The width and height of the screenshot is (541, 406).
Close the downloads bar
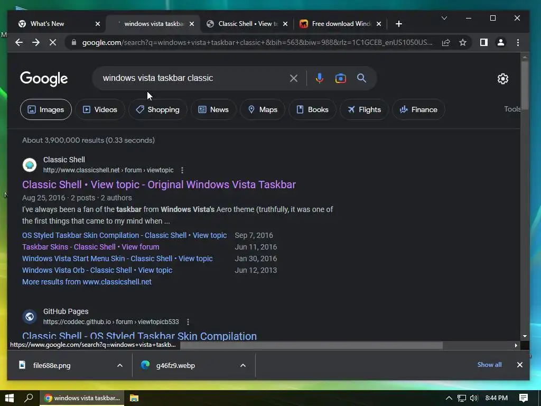(x=520, y=365)
